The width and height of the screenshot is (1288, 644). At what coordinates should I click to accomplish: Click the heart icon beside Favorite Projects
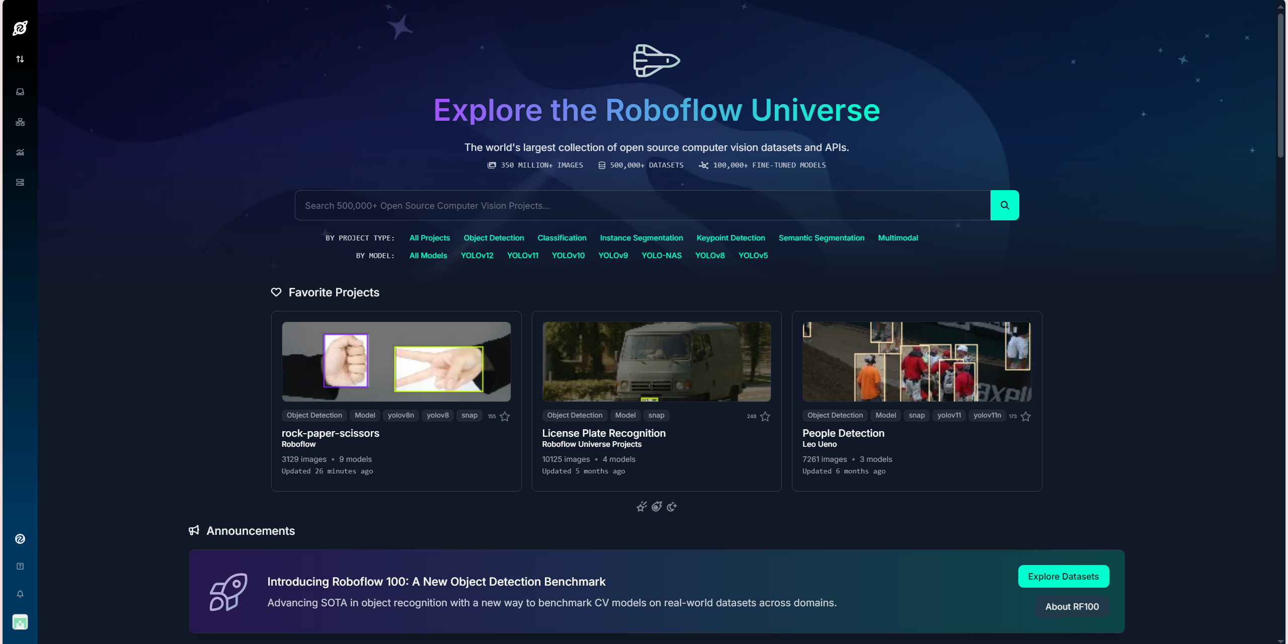coord(276,292)
